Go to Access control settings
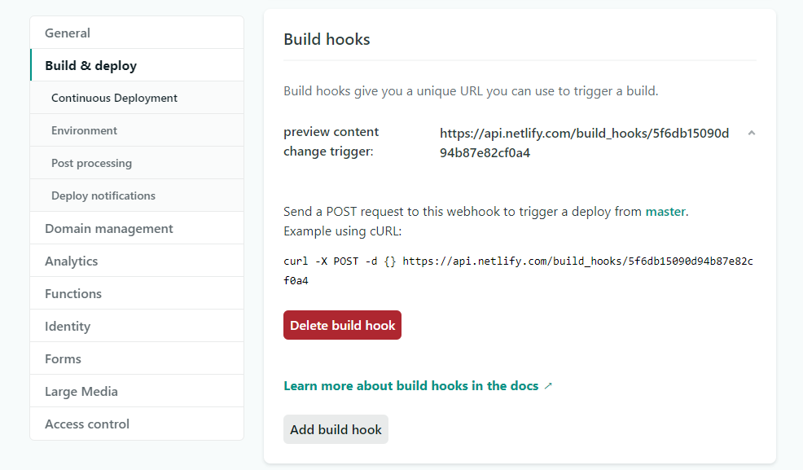This screenshot has height=470, width=803. pyautogui.click(x=87, y=424)
